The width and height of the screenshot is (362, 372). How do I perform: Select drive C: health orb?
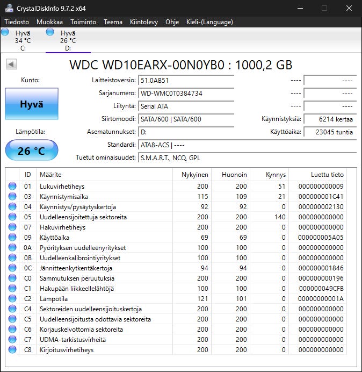click(x=6, y=33)
